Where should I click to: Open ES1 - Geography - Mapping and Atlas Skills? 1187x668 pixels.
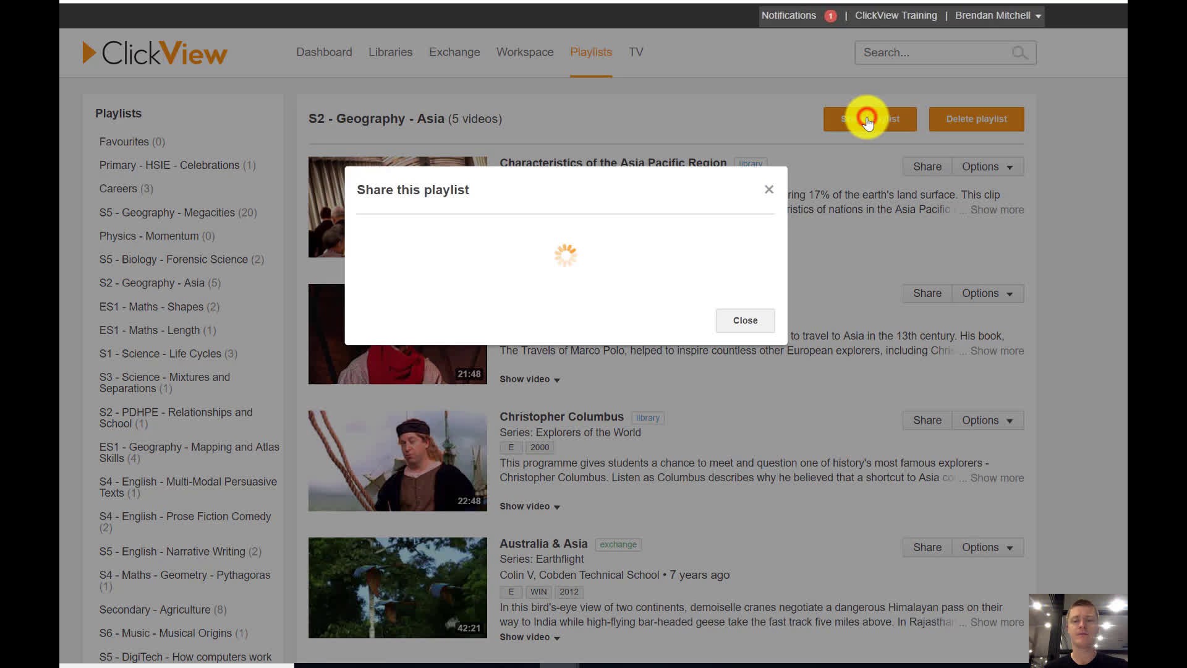[x=189, y=452]
